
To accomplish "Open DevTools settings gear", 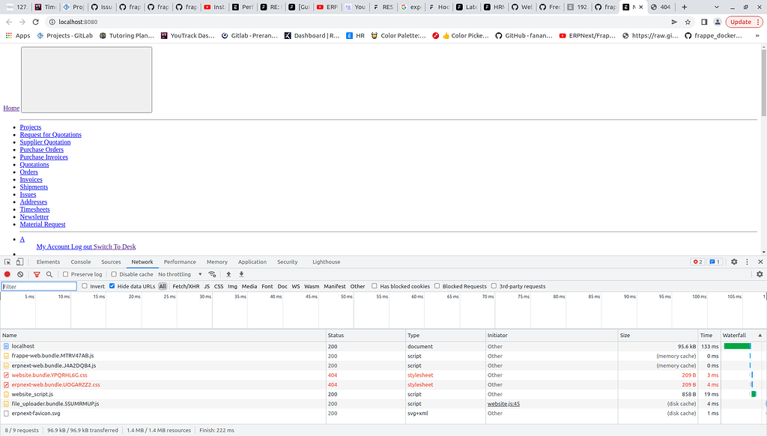I will pyautogui.click(x=734, y=261).
